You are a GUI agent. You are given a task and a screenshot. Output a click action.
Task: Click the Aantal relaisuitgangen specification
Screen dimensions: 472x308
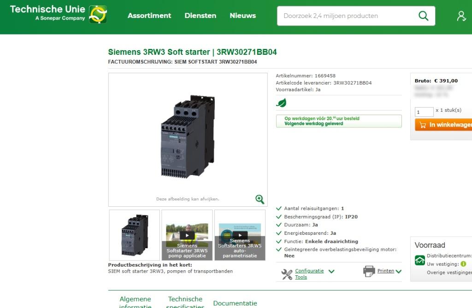pyautogui.click(x=314, y=209)
